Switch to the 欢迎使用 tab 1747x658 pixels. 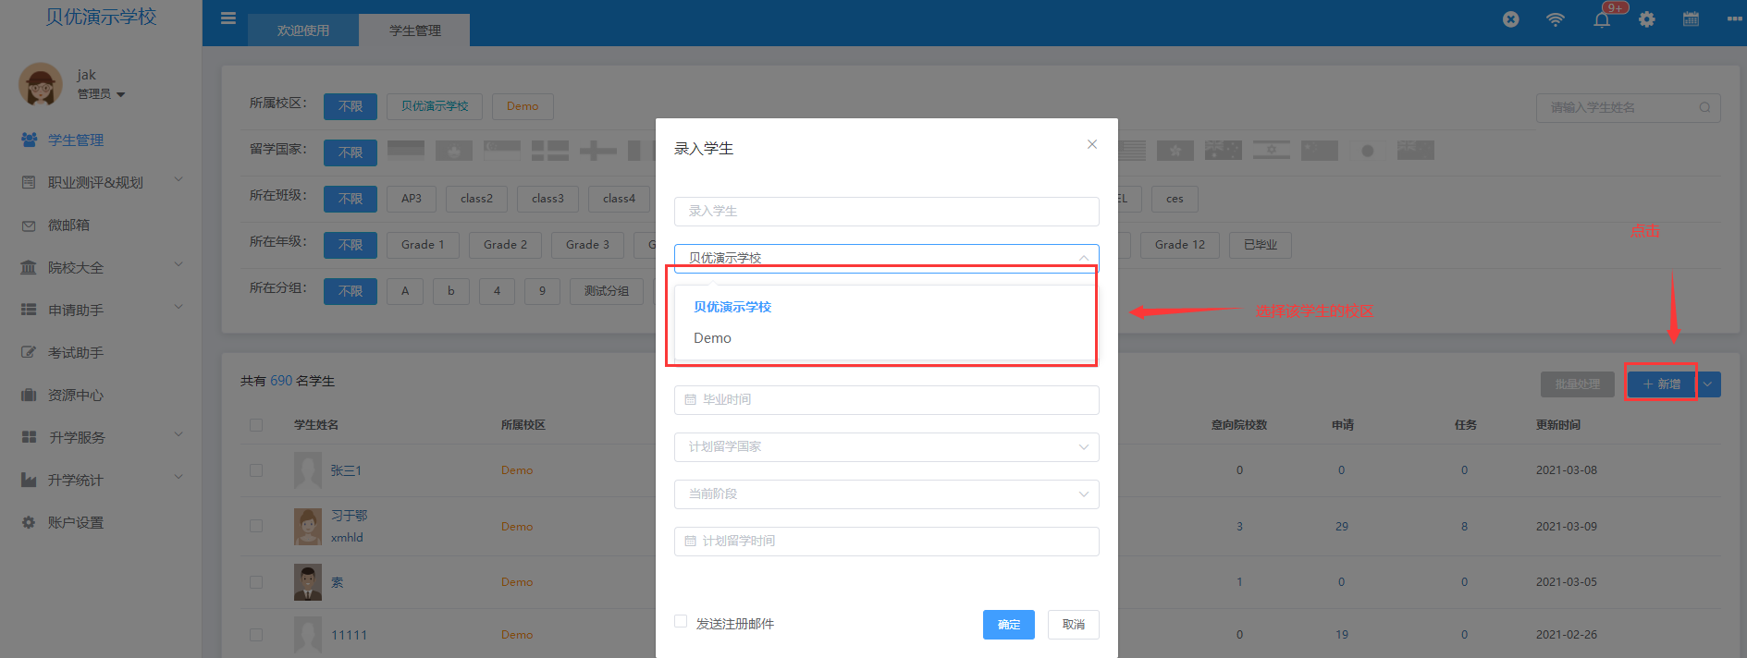[303, 30]
